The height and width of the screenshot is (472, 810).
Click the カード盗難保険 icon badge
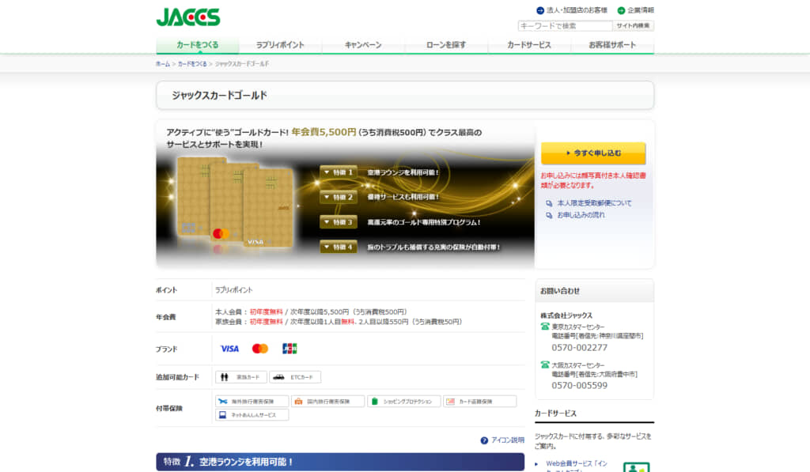(x=480, y=402)
